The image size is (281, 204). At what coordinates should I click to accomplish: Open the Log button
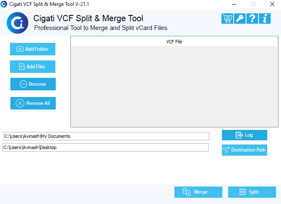244,135
